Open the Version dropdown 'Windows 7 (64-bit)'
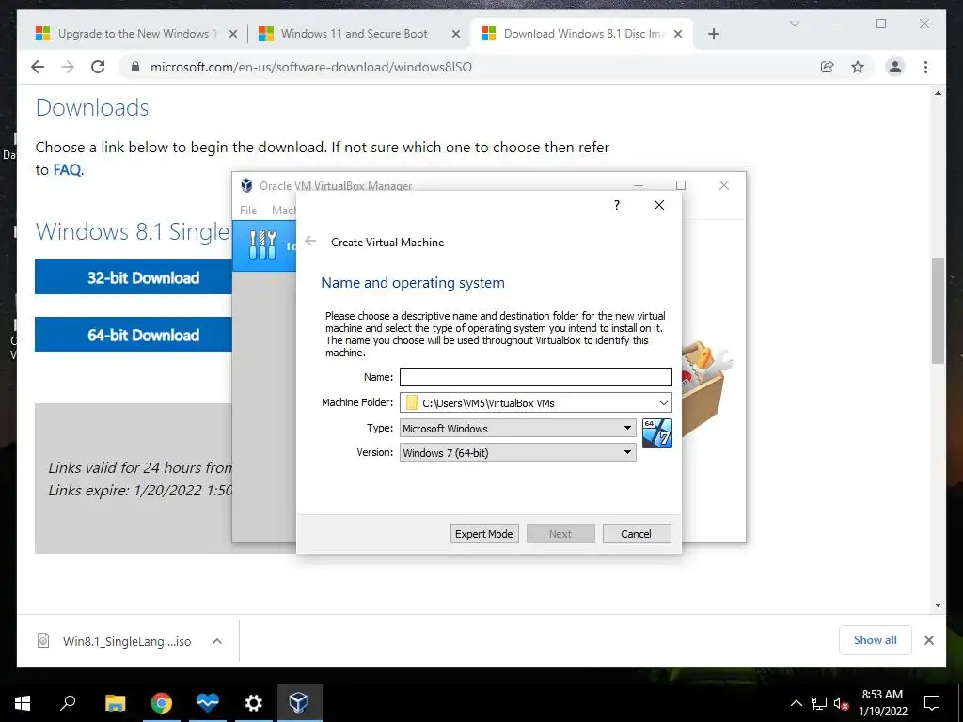 [518, 452]
